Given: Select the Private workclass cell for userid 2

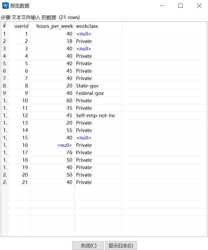Looking at the screenshot, I should [98, 41].
